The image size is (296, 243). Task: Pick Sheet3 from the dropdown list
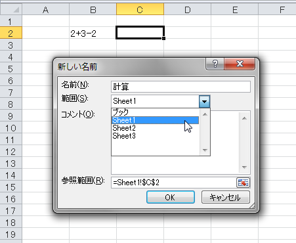(156, 136)
